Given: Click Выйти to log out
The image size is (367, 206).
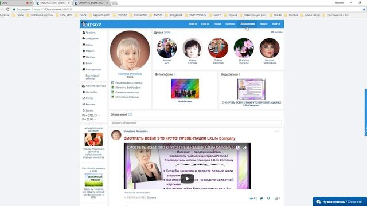Looking at the screenshot, I should [x=276, y=24].
